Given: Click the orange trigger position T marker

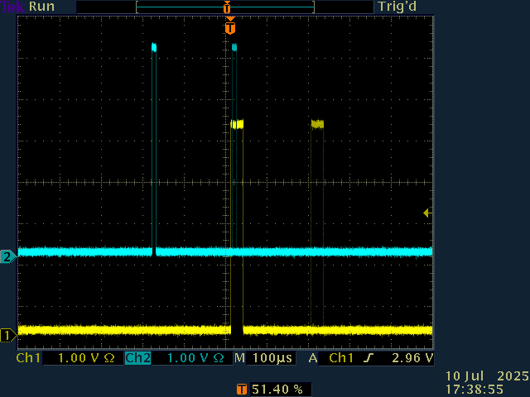Looking at the screenshot, I should coord(230,28).
